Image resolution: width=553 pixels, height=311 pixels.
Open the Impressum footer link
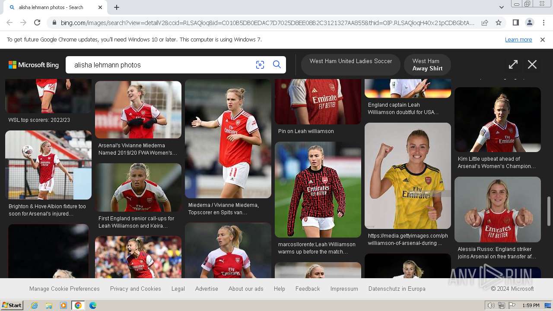pyautogui.click(x=344, y=289)
